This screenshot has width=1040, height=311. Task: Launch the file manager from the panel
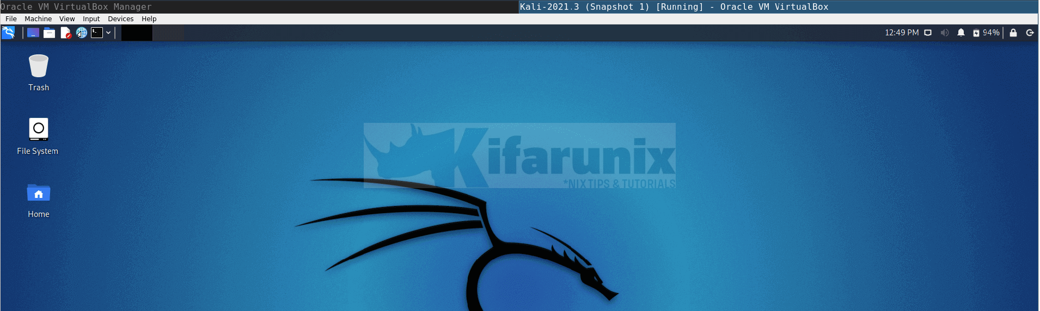click(50, 33)
